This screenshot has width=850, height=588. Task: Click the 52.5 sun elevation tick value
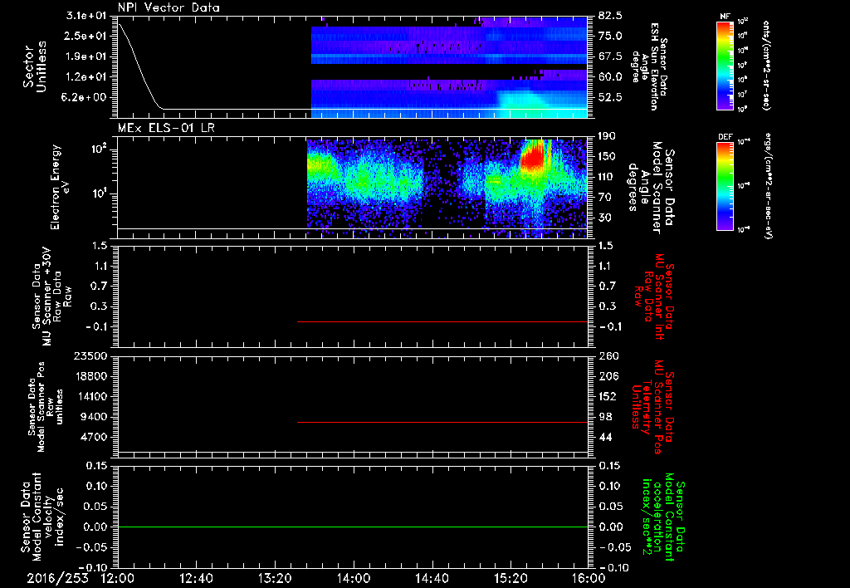pos(610,98)
